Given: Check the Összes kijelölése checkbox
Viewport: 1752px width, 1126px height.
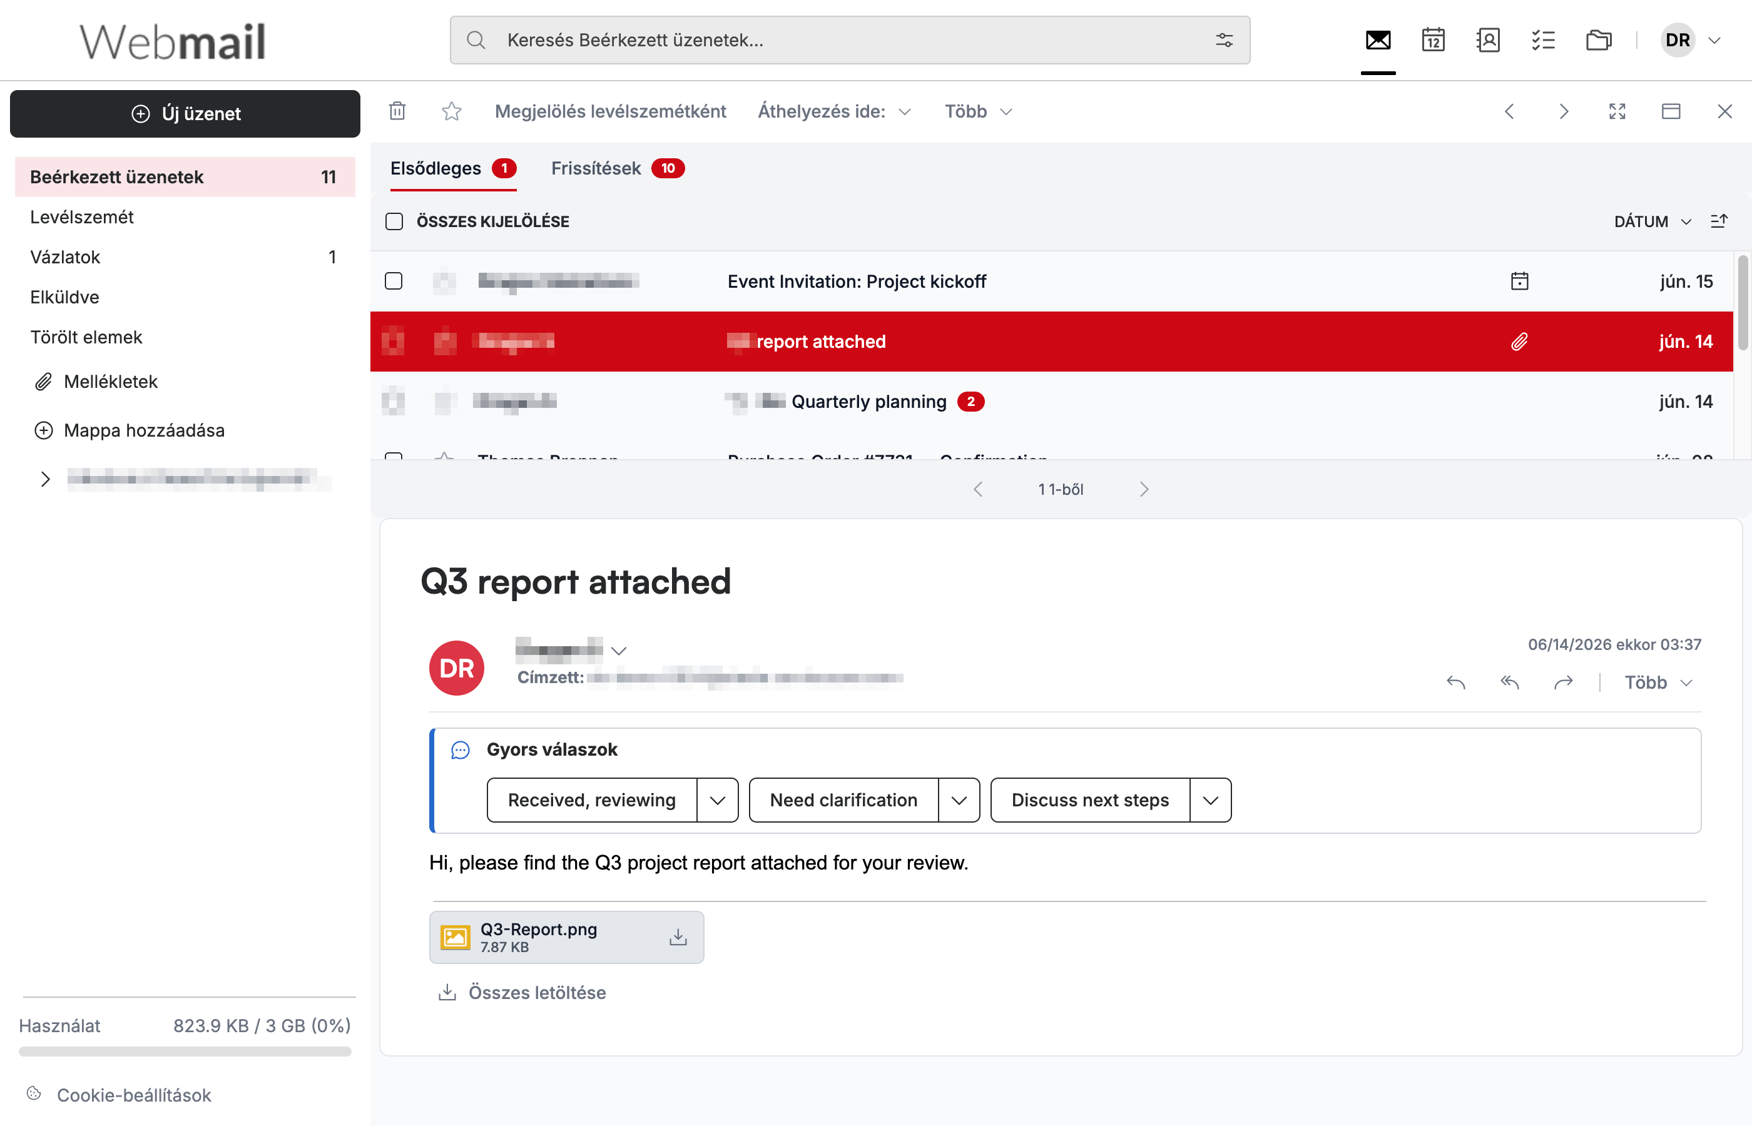Looking at the screenshot, I should (394, 221).
